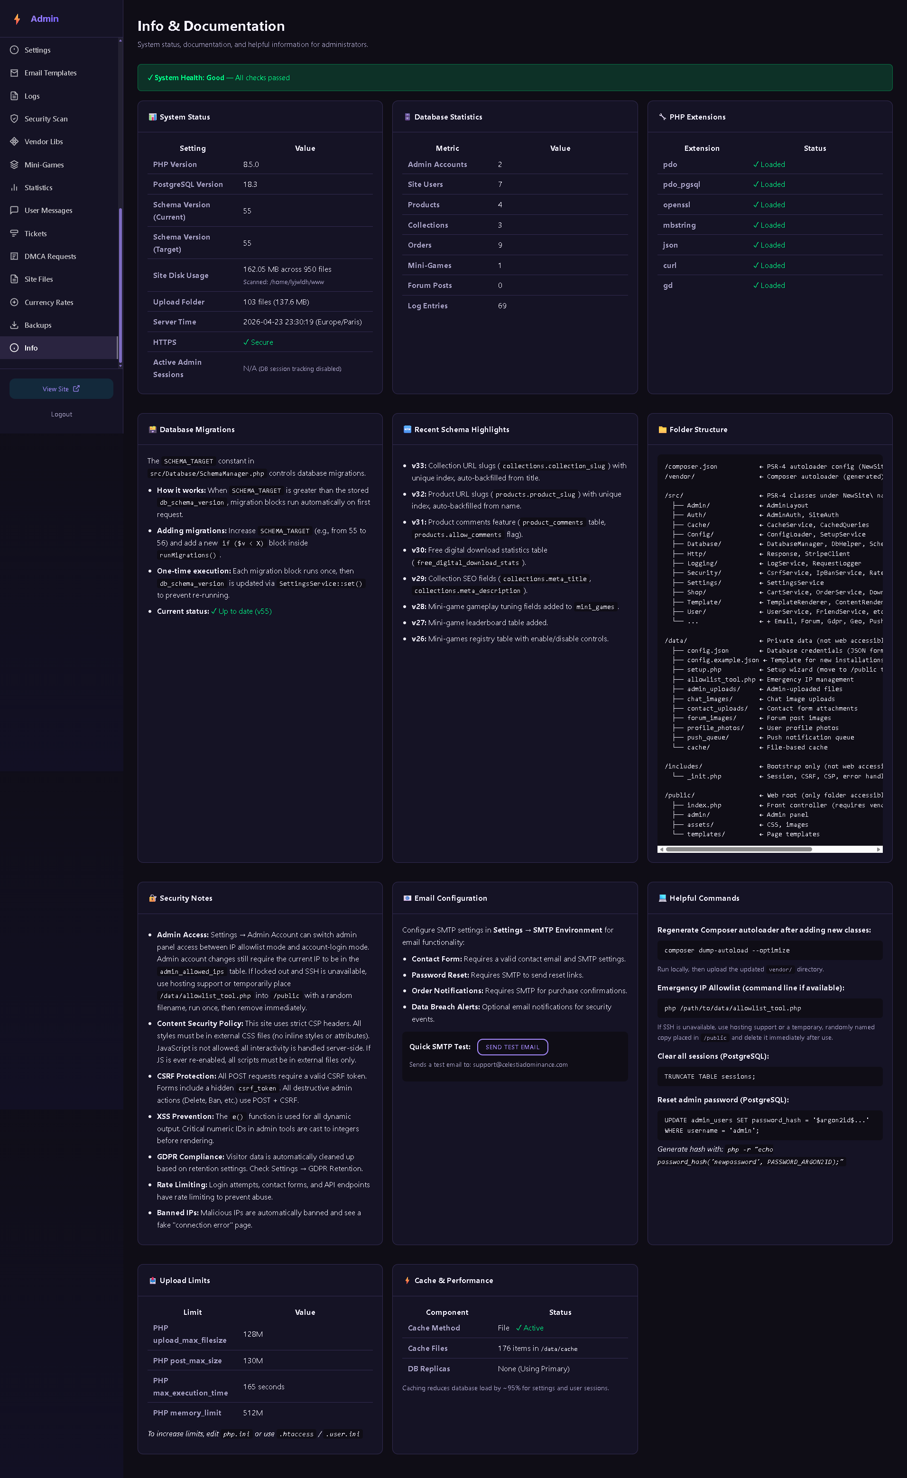Click the Backups download icon
The image size is (907, 1478).
coord(14,325)
